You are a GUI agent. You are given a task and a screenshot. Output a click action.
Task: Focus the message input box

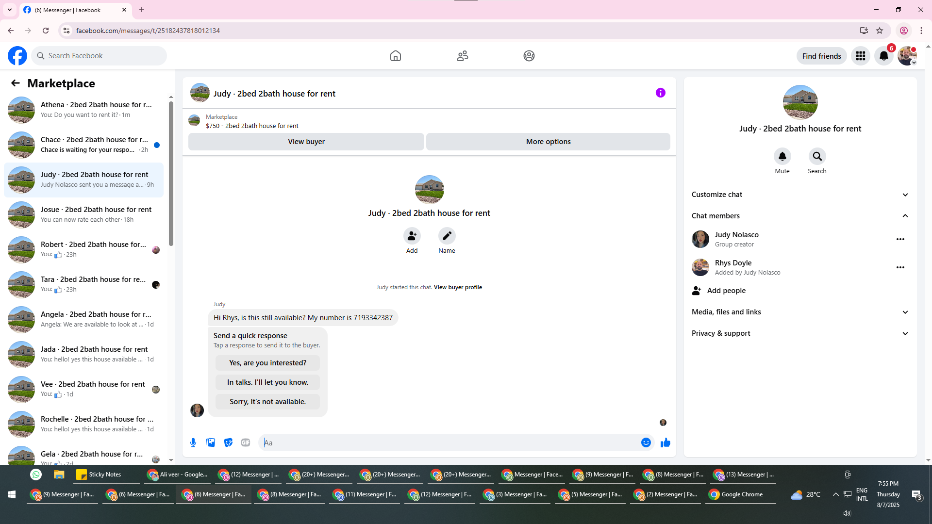click(x=449, y=442)
